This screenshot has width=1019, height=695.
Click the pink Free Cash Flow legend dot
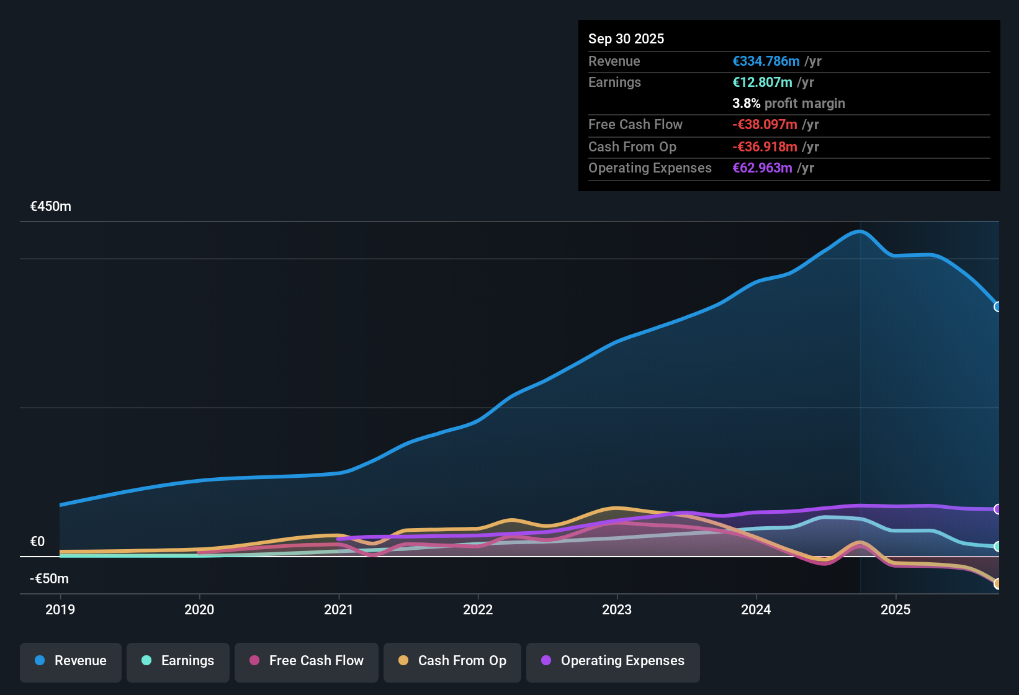tap(254, 661)
